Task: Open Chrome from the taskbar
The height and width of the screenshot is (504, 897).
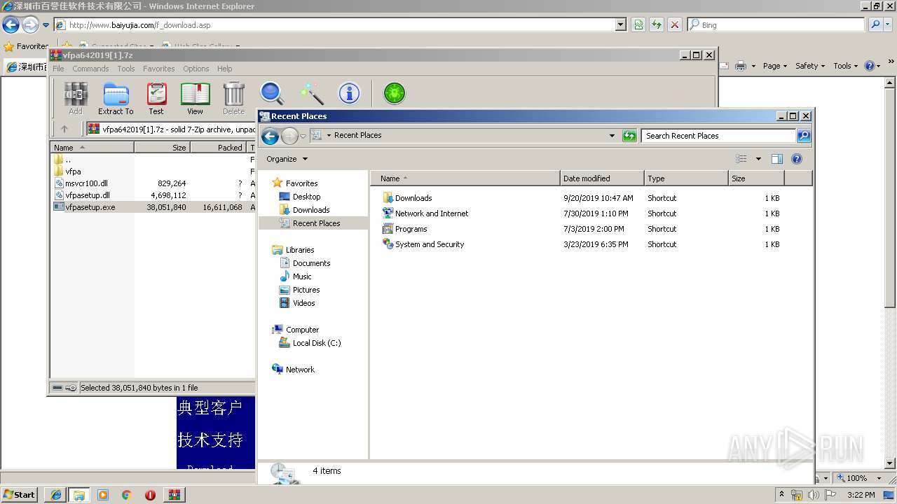Action: pyautogui.click(x=127, y=495)
